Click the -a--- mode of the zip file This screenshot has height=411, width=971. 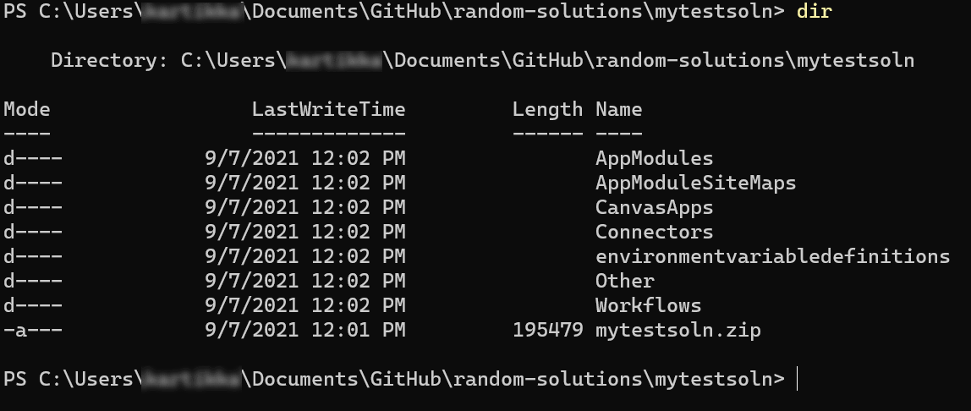tap(33, 330)
